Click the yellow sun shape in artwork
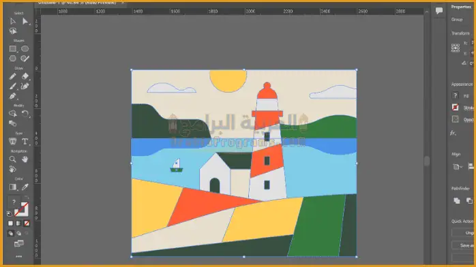The width and height of the screenshot is (476, 267). tap(228, 80)
